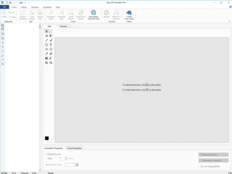Click Add Images from the Web
Viewport: 232px width, 174px height.
pos(94,15)
